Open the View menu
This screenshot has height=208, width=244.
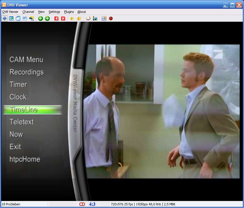[x=41, y=12]
